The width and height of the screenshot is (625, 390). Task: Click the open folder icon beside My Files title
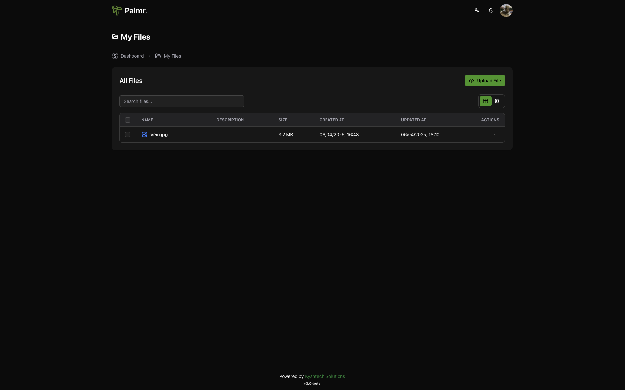pyautogui.click(x=115, y=37)
